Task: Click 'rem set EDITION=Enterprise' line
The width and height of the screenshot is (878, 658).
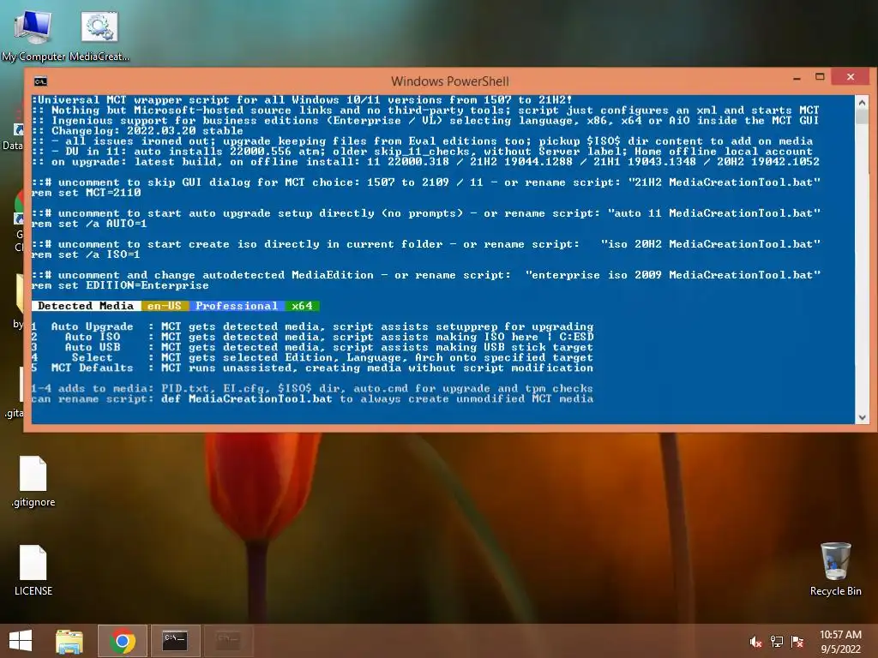Action: pyautogui.click(x=120, y=285)
